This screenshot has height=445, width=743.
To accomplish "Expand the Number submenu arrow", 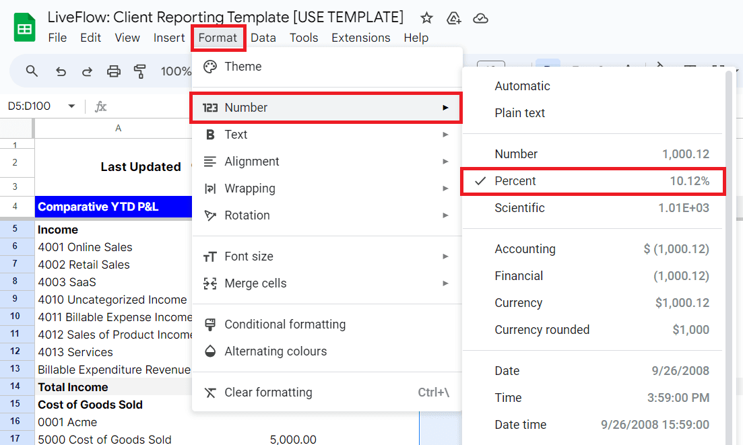I will pyautogui.click(x=445, y=108).
